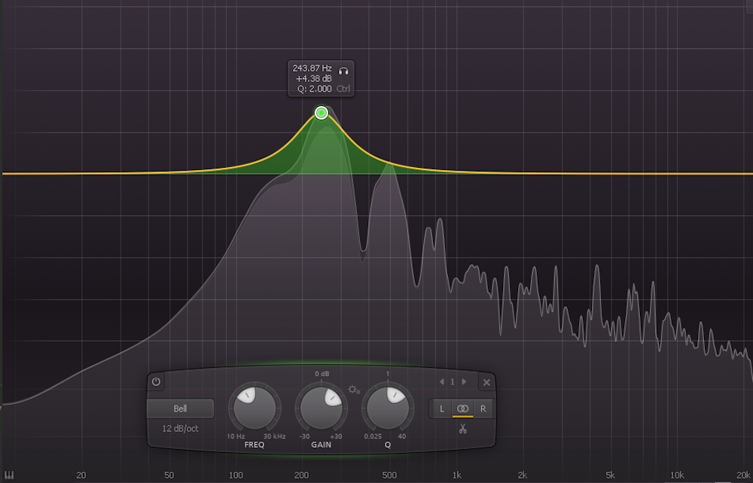
Task: Go to the next band with right arrow
Action: pos(464,382)
